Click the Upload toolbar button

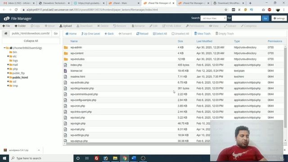point(66,26)
